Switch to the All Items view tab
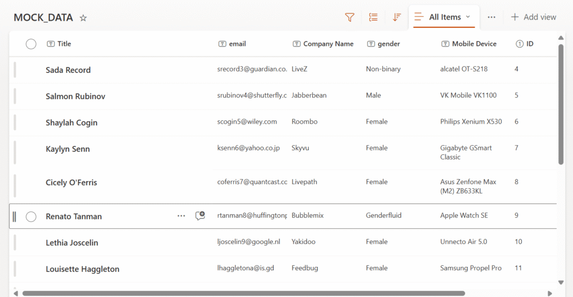 click(444, 17)
